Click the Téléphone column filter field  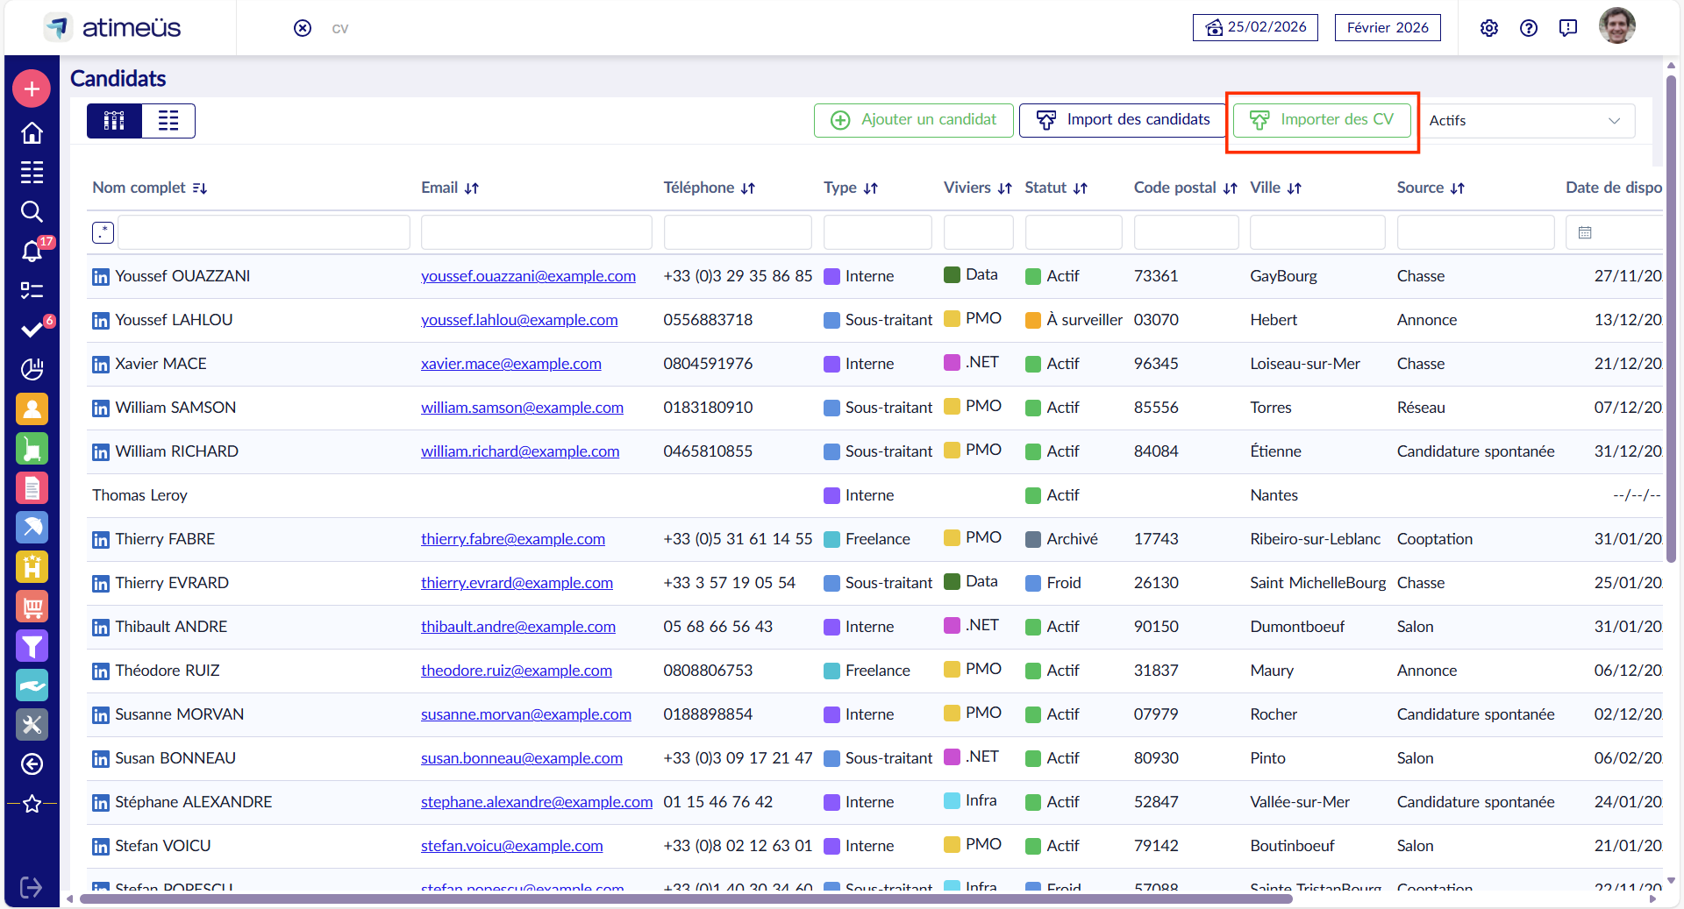[737, 232]
